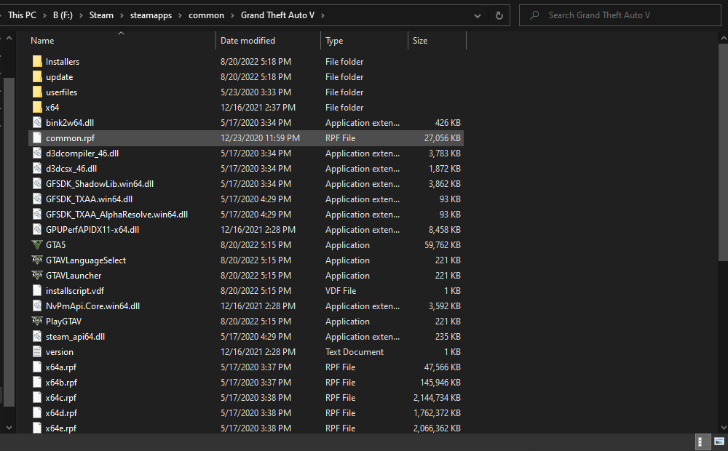Click the GPUPerfAPIDX11-x64.dll file icon
This screenshot has height=451, width=728.
coord(37,230)
